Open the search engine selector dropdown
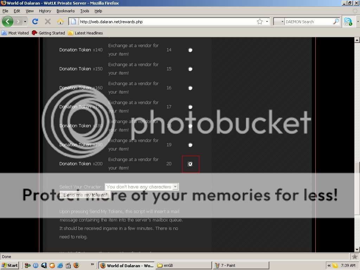 [279, 21]
